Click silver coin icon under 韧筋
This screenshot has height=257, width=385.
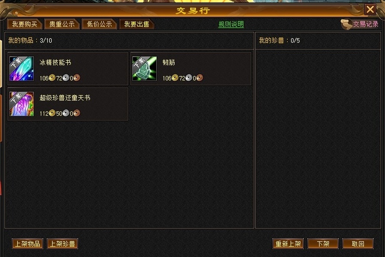click(x=188, y=78)
